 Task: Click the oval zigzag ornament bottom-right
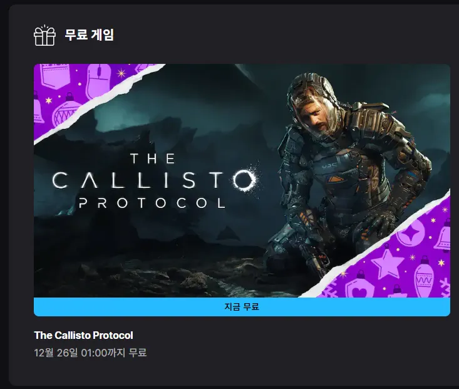tap(423, 276)
